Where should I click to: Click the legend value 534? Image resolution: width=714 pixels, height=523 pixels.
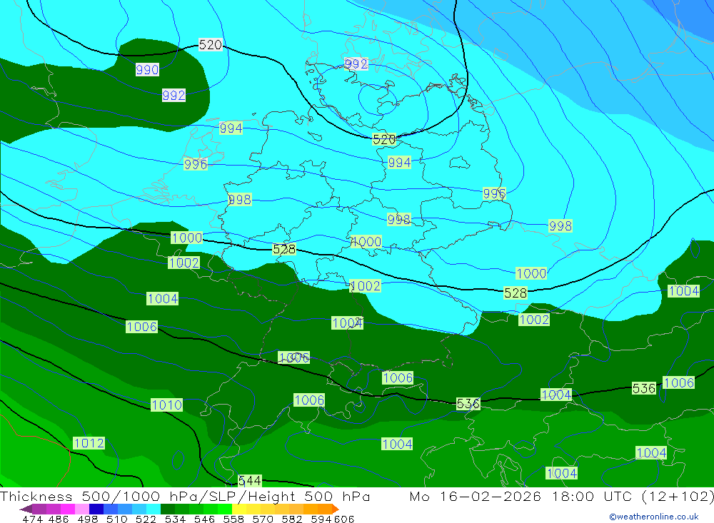tap(176, 519)
